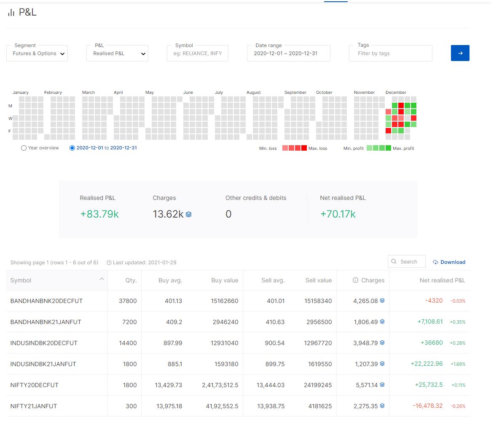Image resolution: width=491 pixels, height=428 pixels.
Task: Click the clock icon beside Last updated
Action: click(x=109, y=263)
